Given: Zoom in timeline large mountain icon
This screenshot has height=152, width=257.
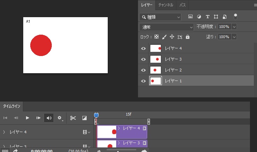Looking at the screenshot, I should point(144,151).
